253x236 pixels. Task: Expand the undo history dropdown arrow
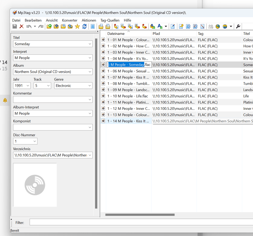point(35,26)
